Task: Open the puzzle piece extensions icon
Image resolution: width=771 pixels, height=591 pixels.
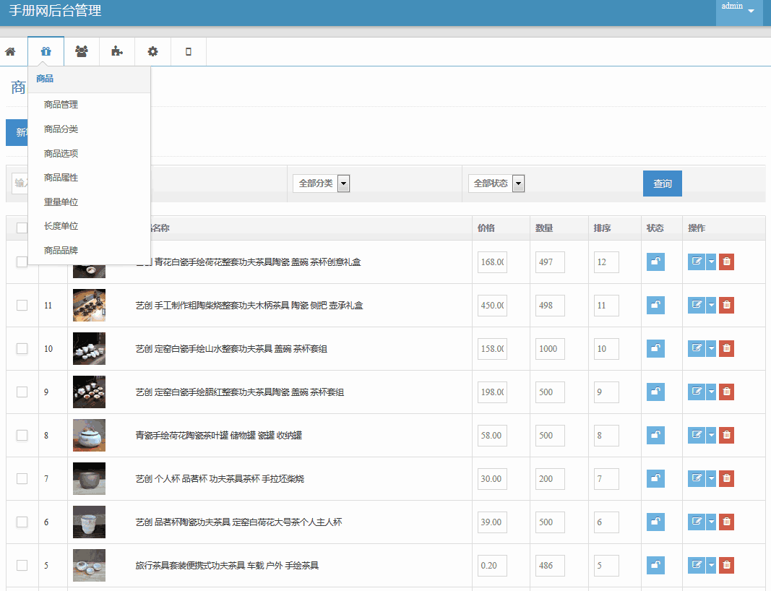Action: coord(117,51)
